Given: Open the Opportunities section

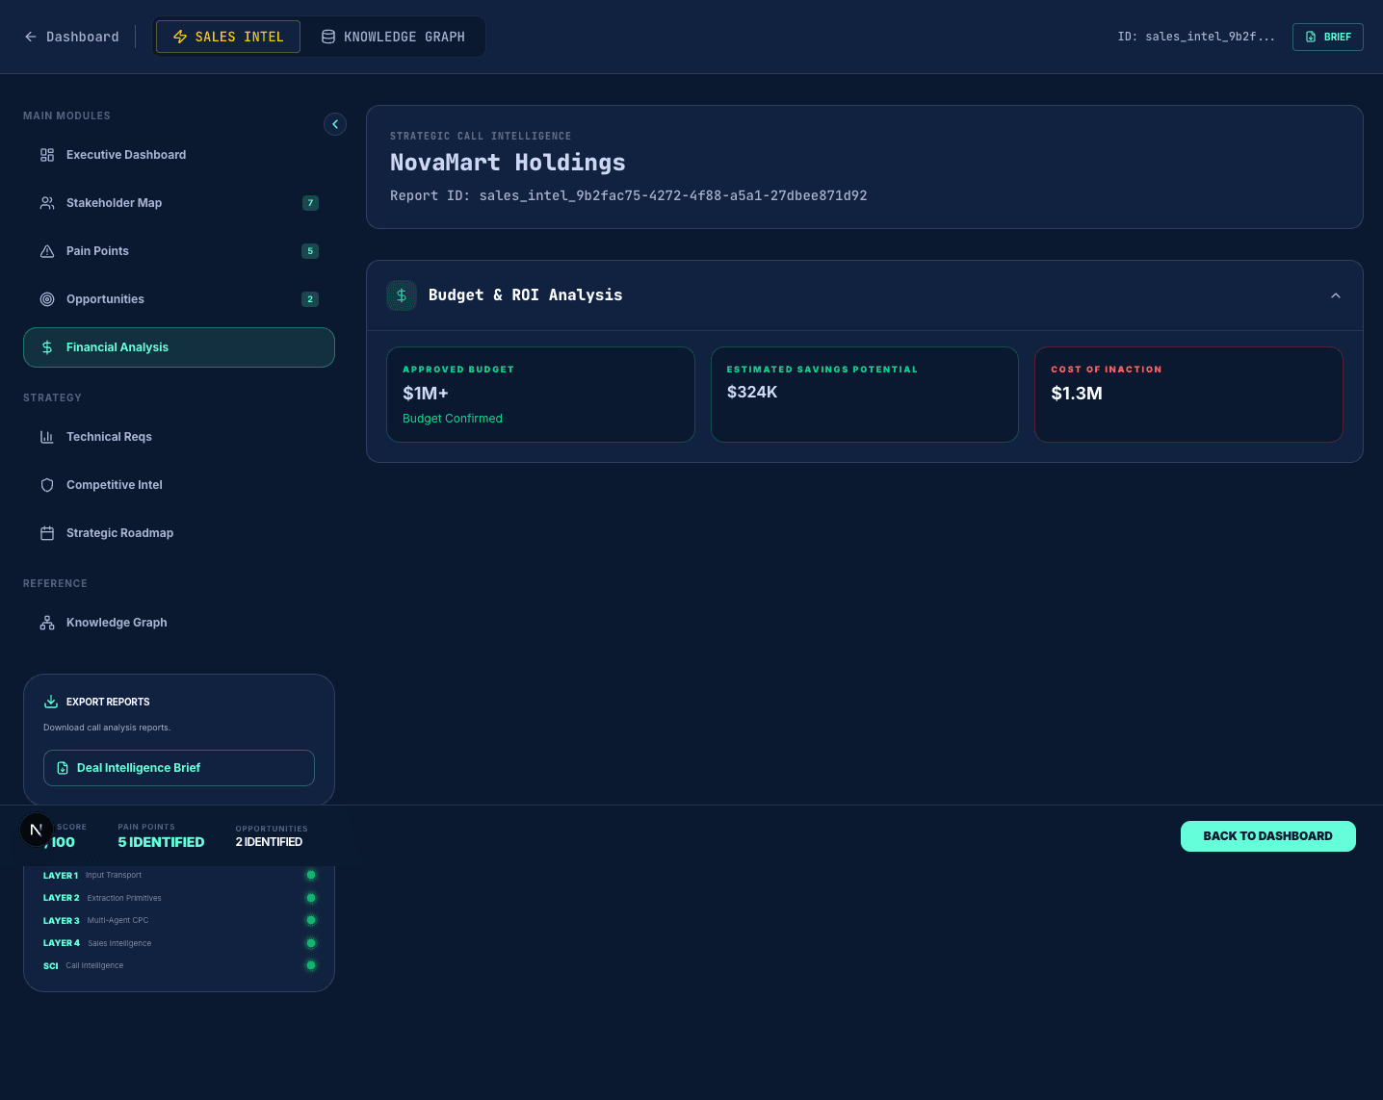Looking at the screenshot, I should point(179,299).
